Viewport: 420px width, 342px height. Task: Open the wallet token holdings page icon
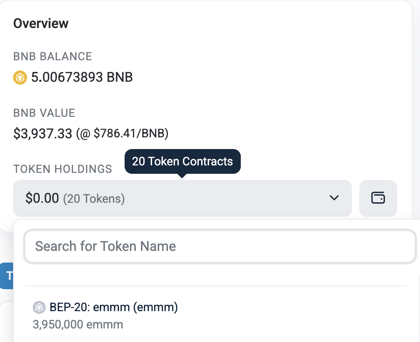pos(378,198)
